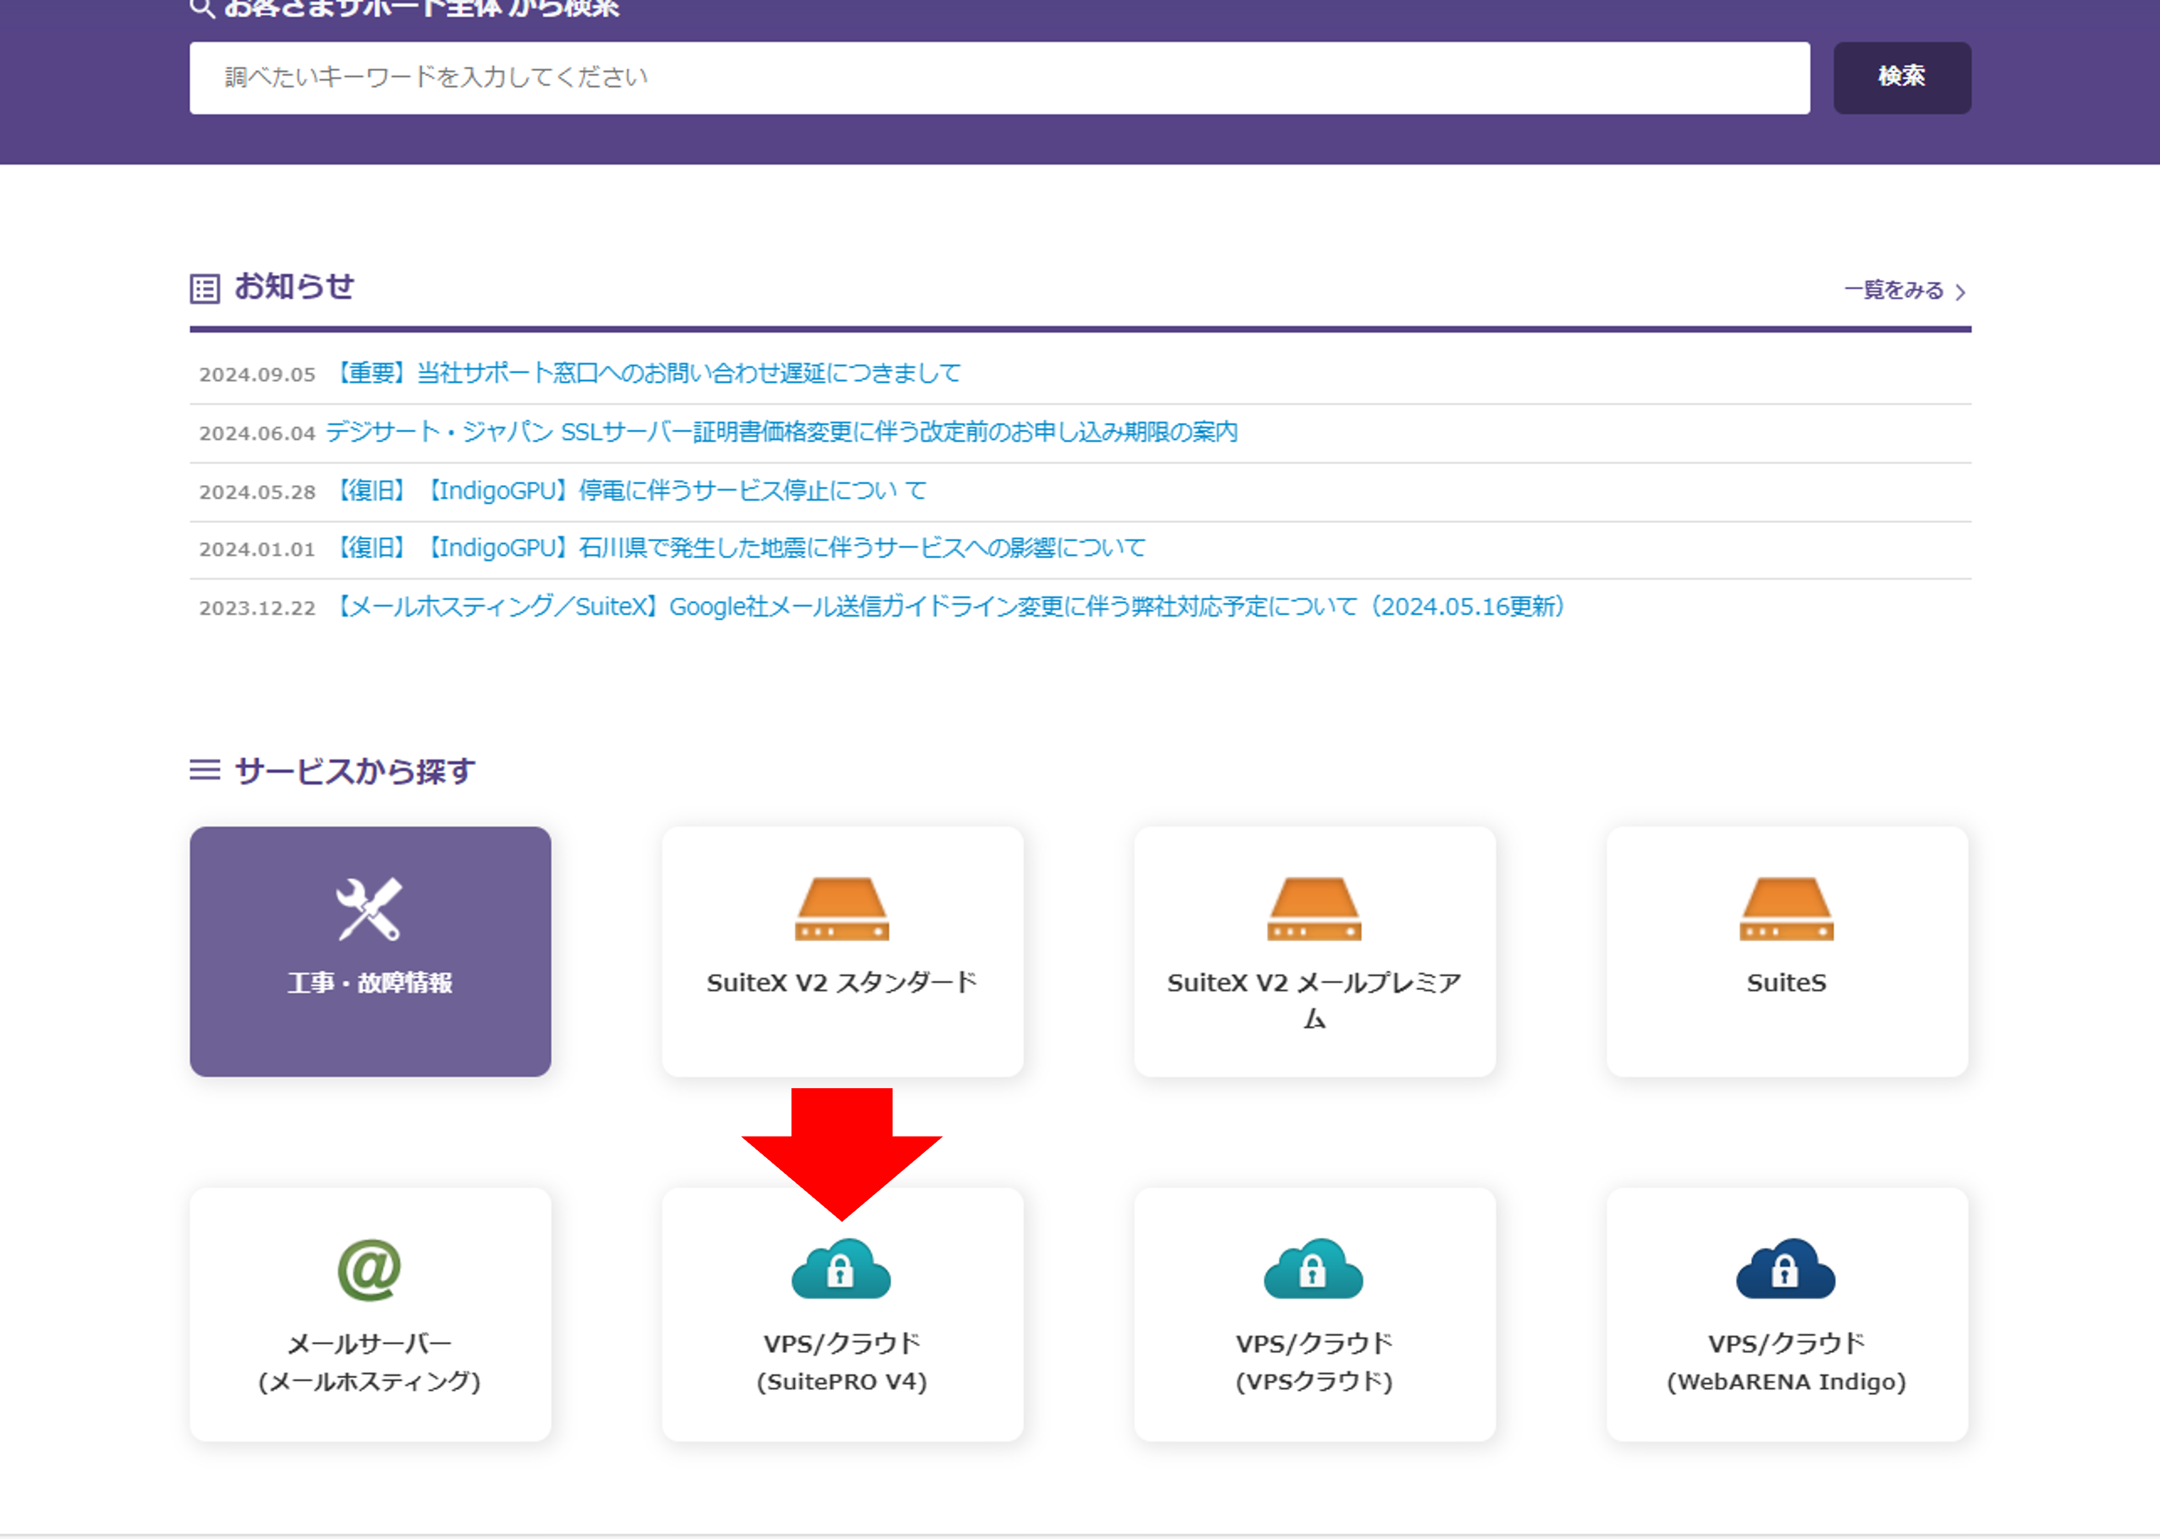
Task: Click the wrench icon in 工事・故障情報 card
Action: (x=369, y=909)
